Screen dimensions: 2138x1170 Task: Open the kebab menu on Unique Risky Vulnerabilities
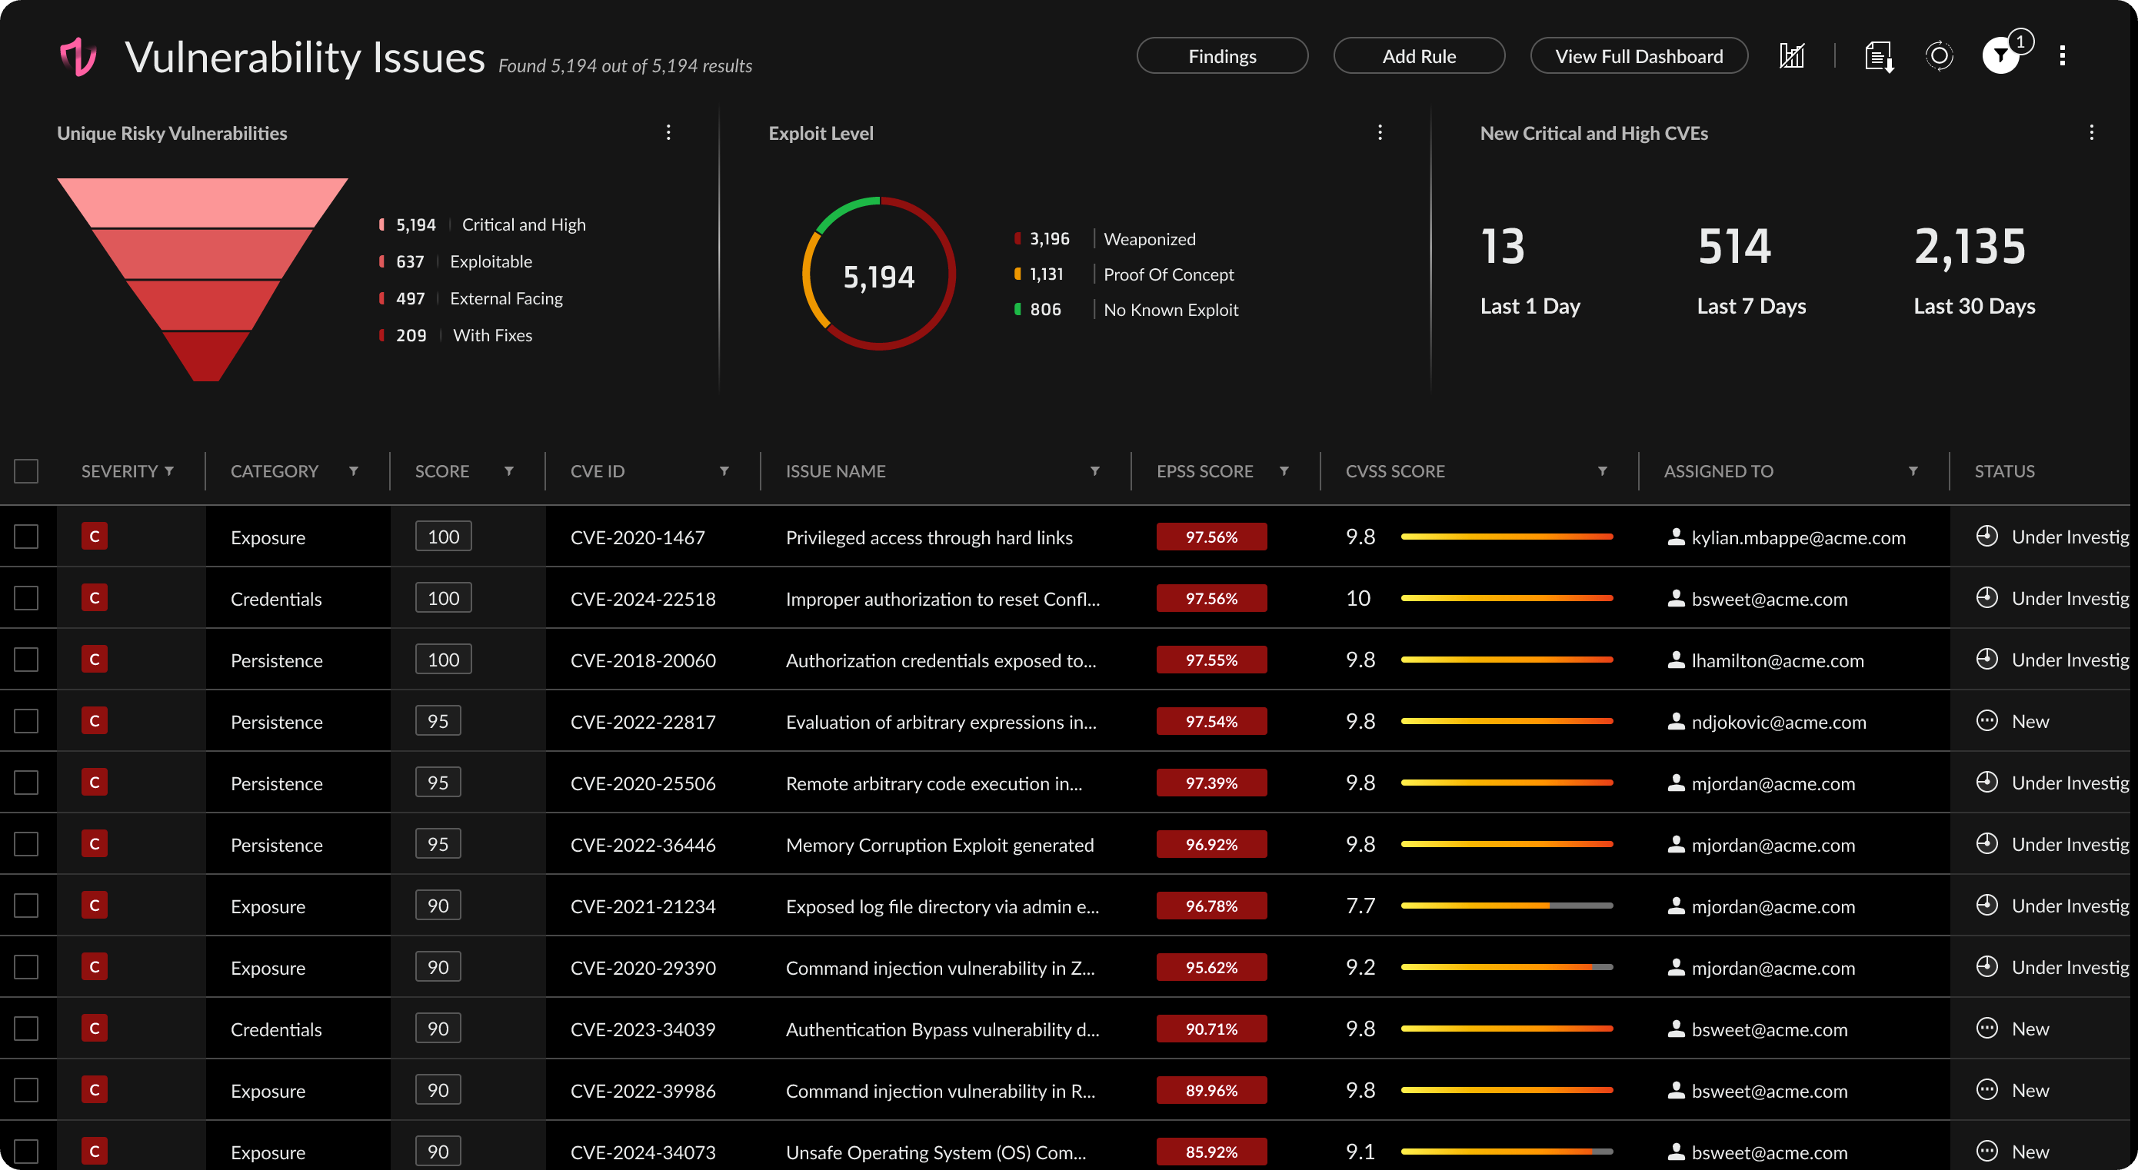(x=668, y=132)
